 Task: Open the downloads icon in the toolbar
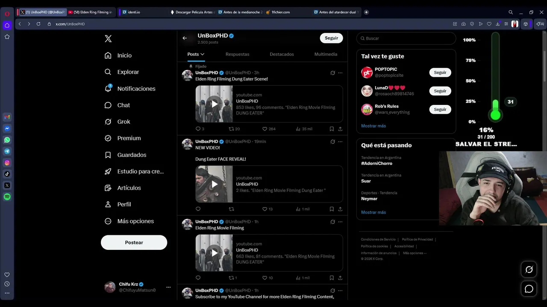pos(498,24)
